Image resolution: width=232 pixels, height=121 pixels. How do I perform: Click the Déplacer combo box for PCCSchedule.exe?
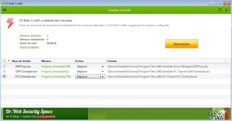click(x=88, y=77)
